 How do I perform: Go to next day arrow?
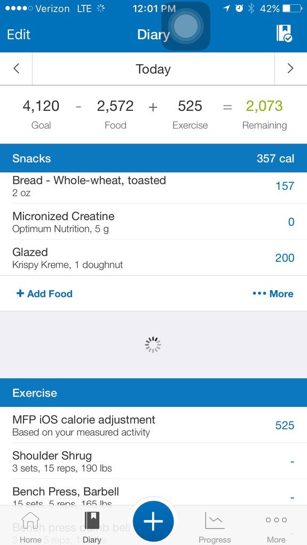coord(290,68)
